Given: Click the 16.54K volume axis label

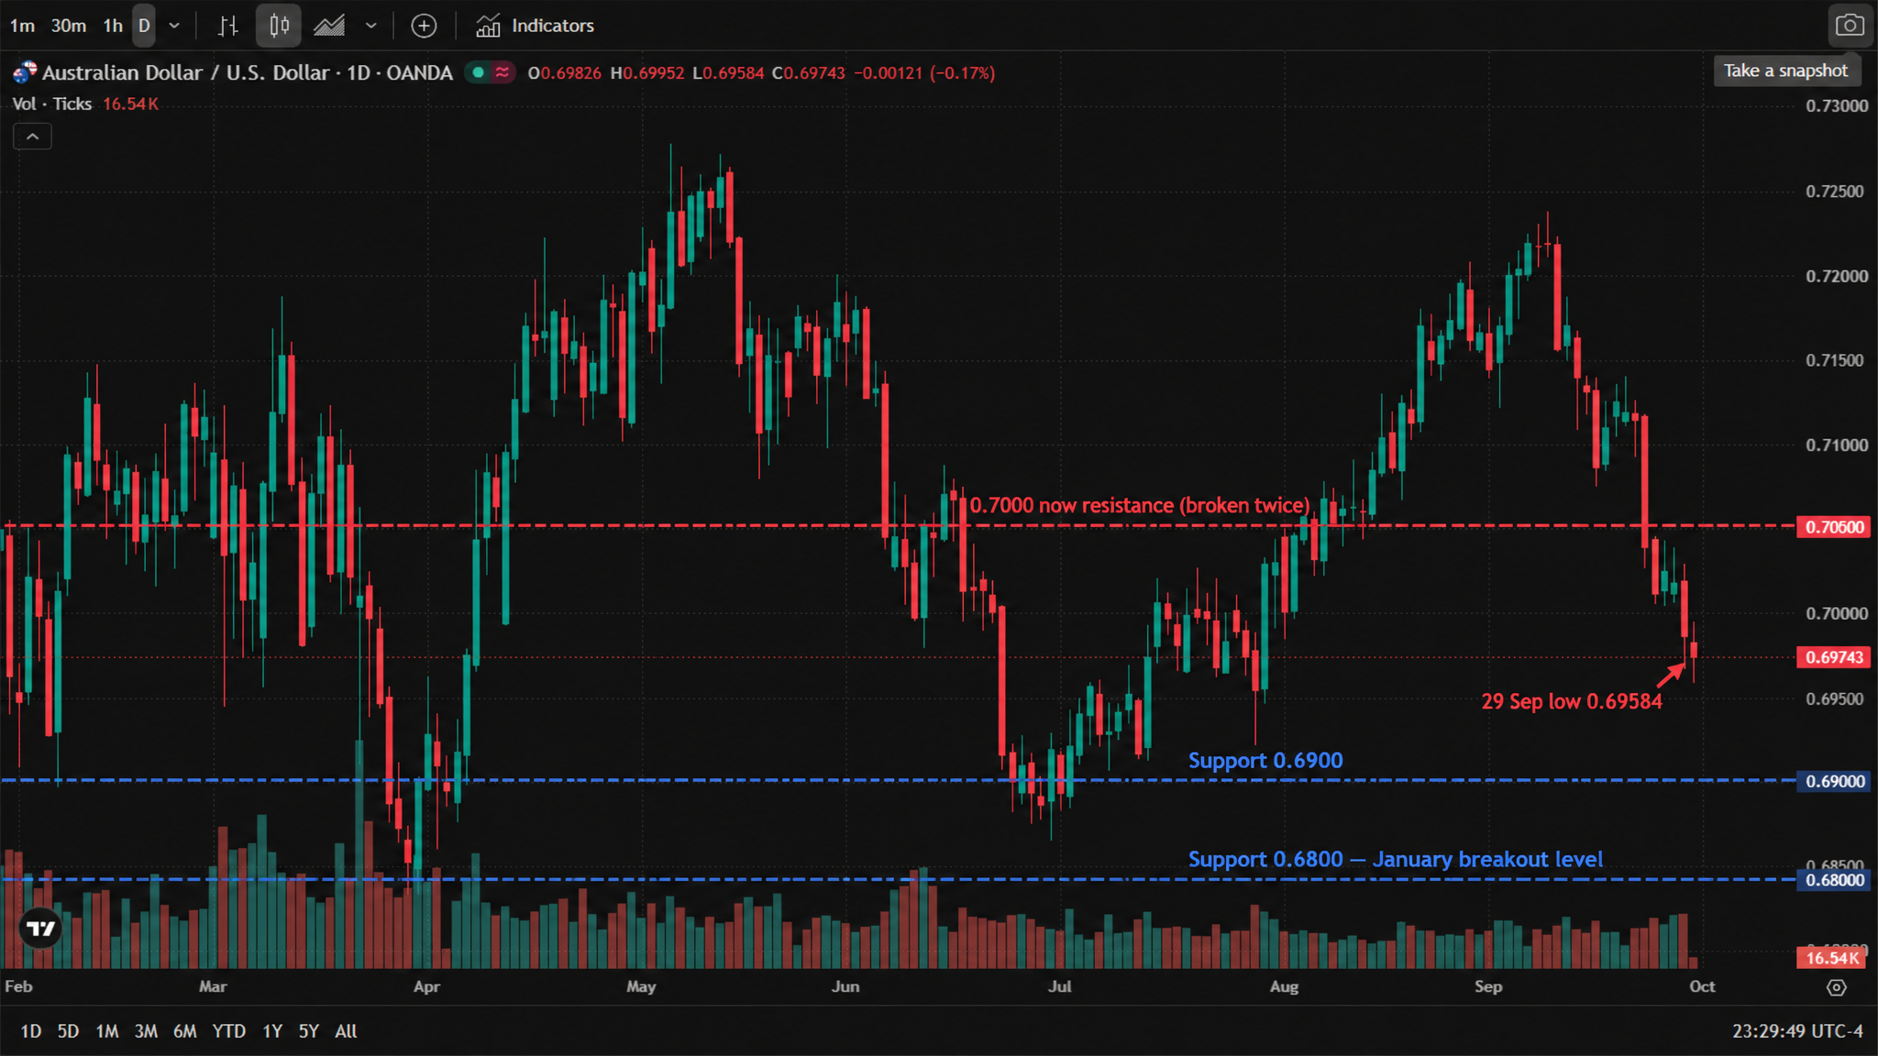Looking at the screenshot, I should coord(1831,958).
